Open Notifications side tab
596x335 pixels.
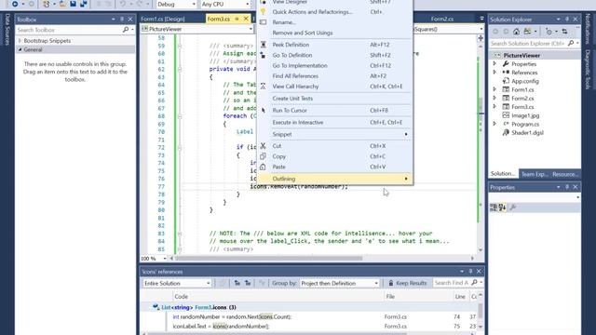click(x=588, y=29)
